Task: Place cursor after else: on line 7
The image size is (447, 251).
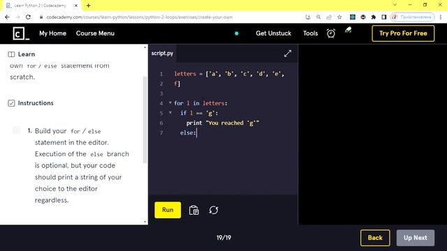Action: point(197,133)
